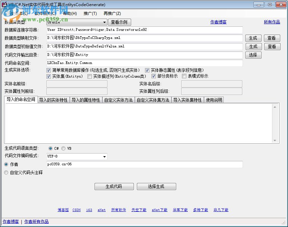Select the VB language radio button
288x227 pixels.
tap(63, 148)
